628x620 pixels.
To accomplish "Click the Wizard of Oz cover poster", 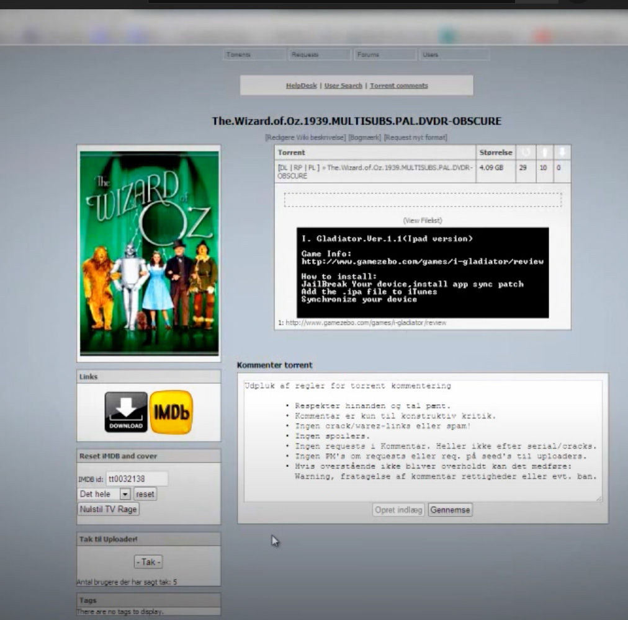I will point(149,253).
